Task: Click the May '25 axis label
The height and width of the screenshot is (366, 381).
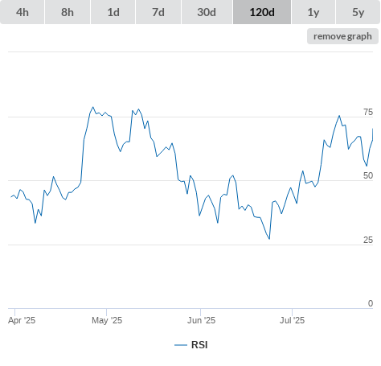Action: (x=107, y=320)
